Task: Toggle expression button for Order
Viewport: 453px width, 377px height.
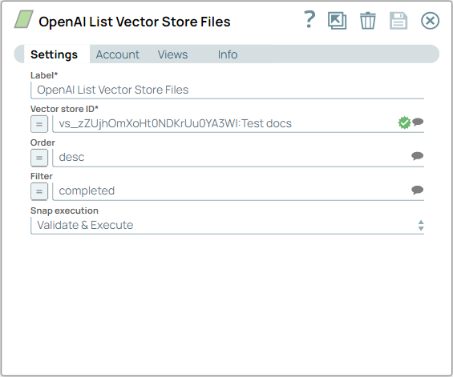Action: pos(39,158)
